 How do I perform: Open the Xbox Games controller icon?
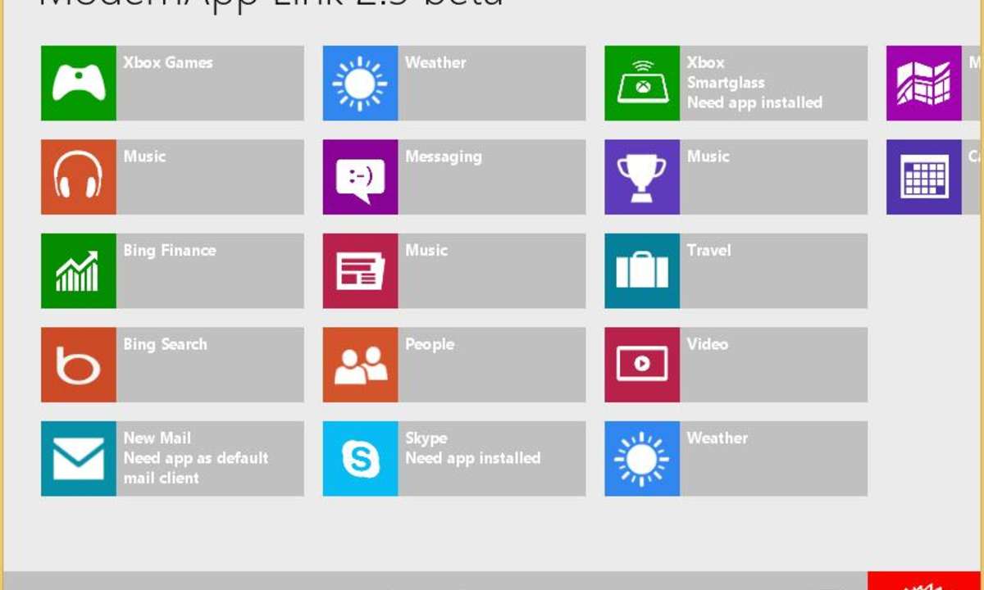point(79,83)
